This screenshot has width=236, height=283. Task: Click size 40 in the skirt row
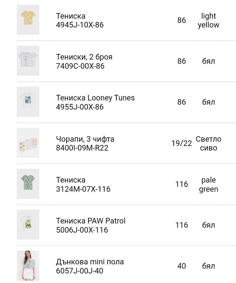tap(182, 266)
